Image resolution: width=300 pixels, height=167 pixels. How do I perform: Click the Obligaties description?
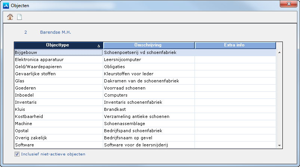tap(114, 67)
